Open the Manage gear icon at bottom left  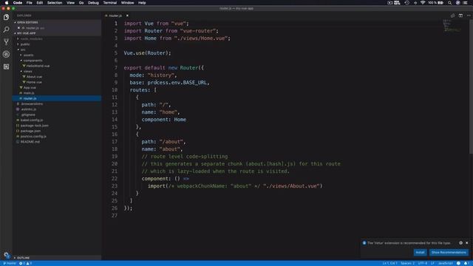6,255
